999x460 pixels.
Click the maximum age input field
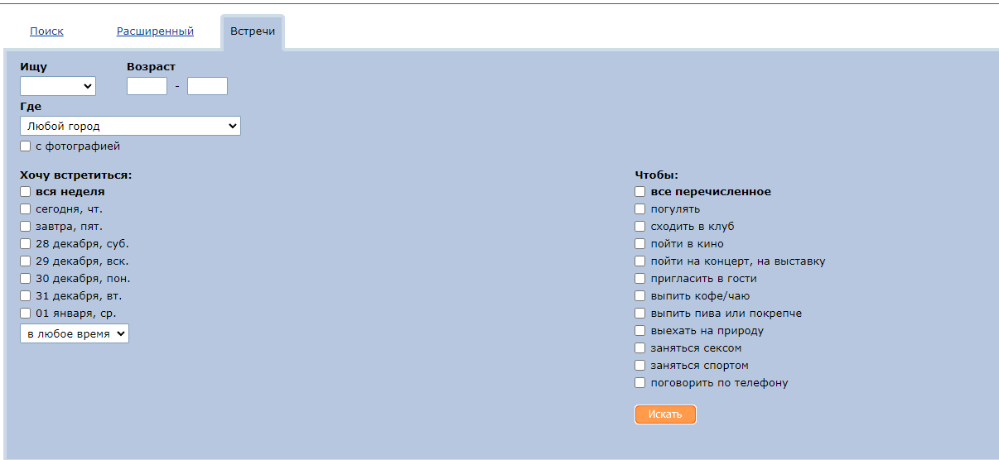(x=207, y=86)
